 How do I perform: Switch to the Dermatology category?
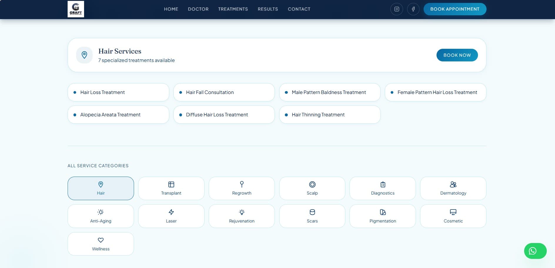click(x=453, y=188)
